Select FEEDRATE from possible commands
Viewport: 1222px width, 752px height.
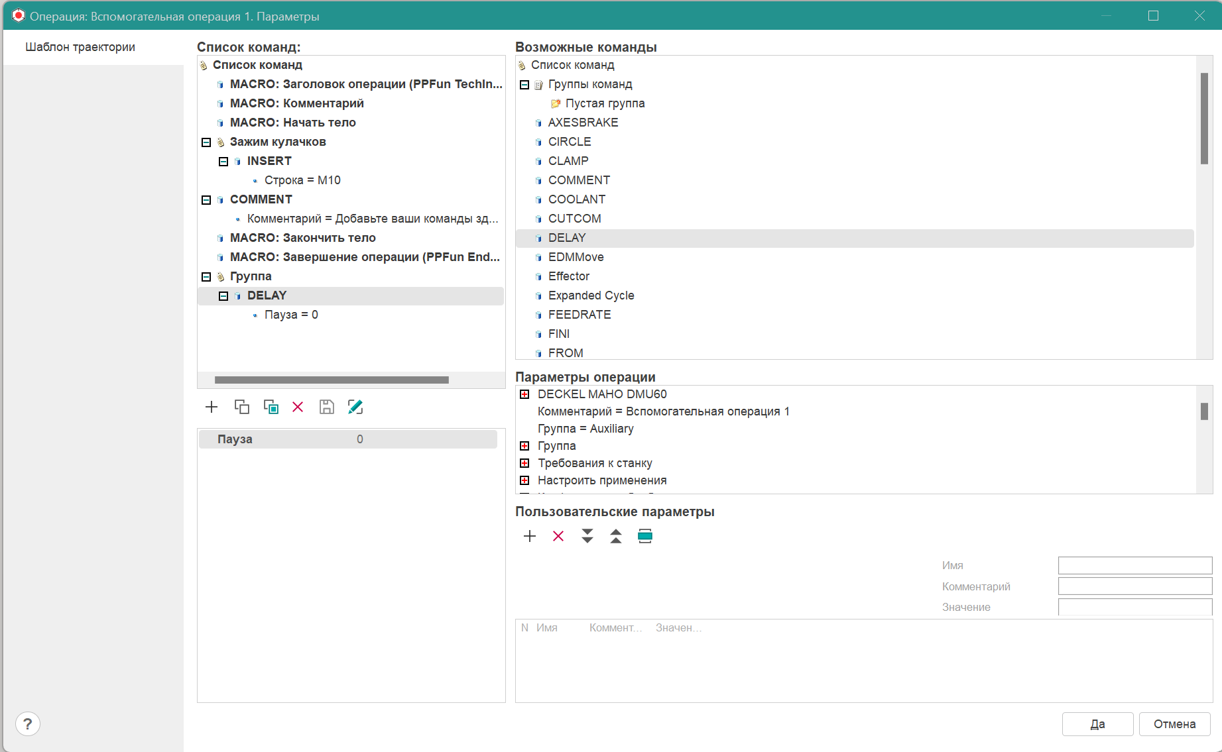[x=579, y=315]
